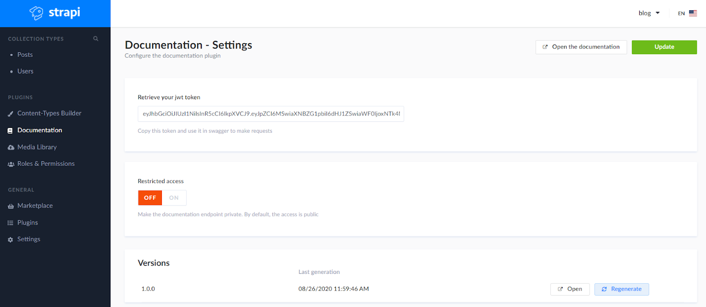Search collection types with the magnifier icon
The height and width of the screenshot is (307, 706).
(96, 39)
